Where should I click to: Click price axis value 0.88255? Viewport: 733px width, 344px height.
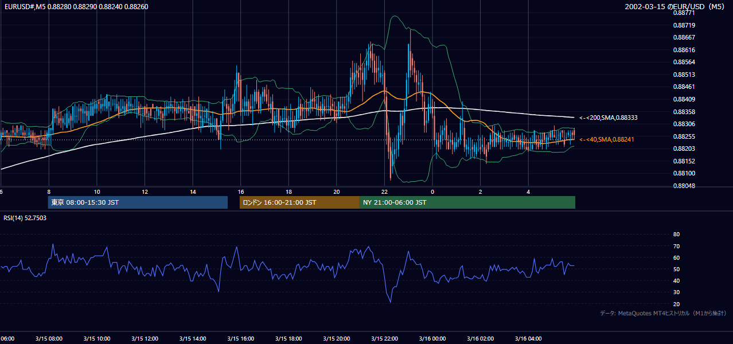(x=684, y=136)
